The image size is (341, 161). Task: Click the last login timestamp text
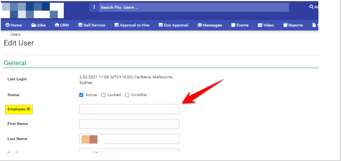click(x=126, y=80)
